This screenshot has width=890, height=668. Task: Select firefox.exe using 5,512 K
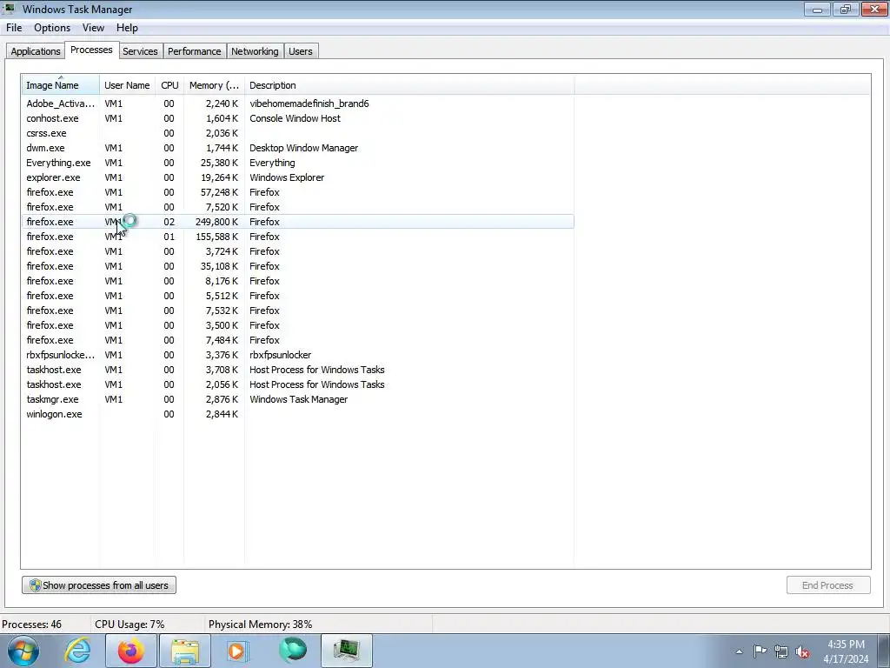click(x=298, y=296)
